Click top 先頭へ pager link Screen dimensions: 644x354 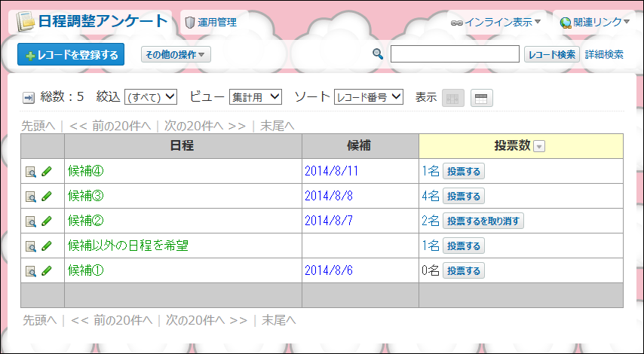click(38, 126)
